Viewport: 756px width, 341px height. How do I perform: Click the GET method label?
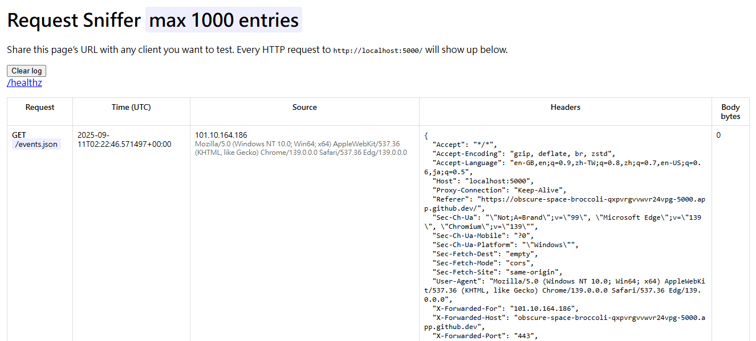(x=19, y=135)
